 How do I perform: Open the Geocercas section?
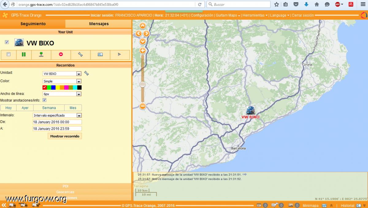pyautogui.click(x=66, y=192)
